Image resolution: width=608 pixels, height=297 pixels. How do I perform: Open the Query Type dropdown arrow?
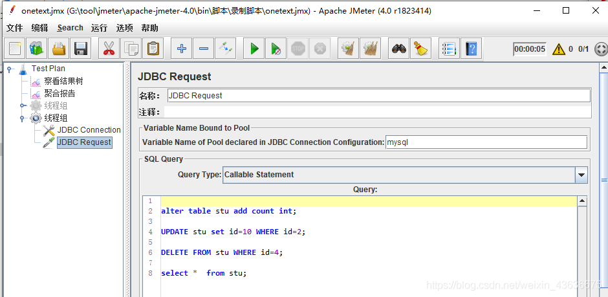point(581,175)
